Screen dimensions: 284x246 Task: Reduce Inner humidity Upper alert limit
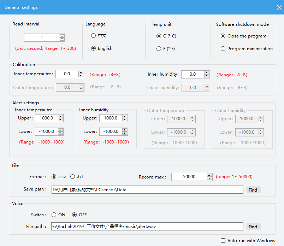point(125,120)
